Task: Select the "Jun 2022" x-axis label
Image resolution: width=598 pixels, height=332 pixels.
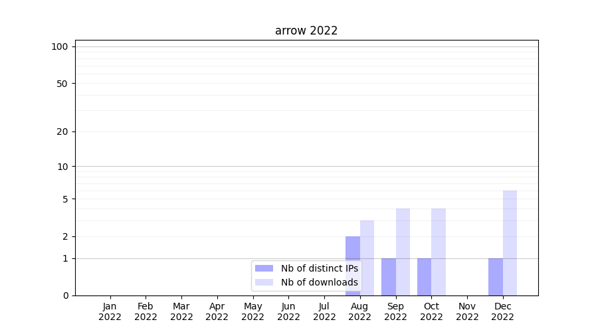Action: 288,311
